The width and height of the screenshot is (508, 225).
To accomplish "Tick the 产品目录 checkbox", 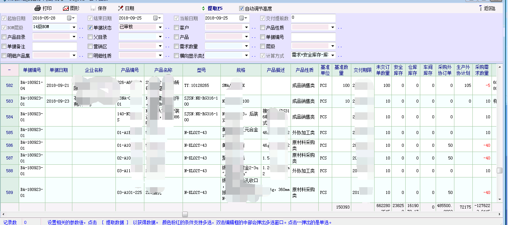I will (4, 37).
